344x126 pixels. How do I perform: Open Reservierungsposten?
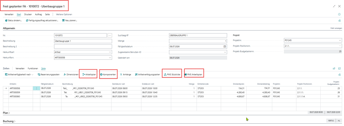coord(48,75)
